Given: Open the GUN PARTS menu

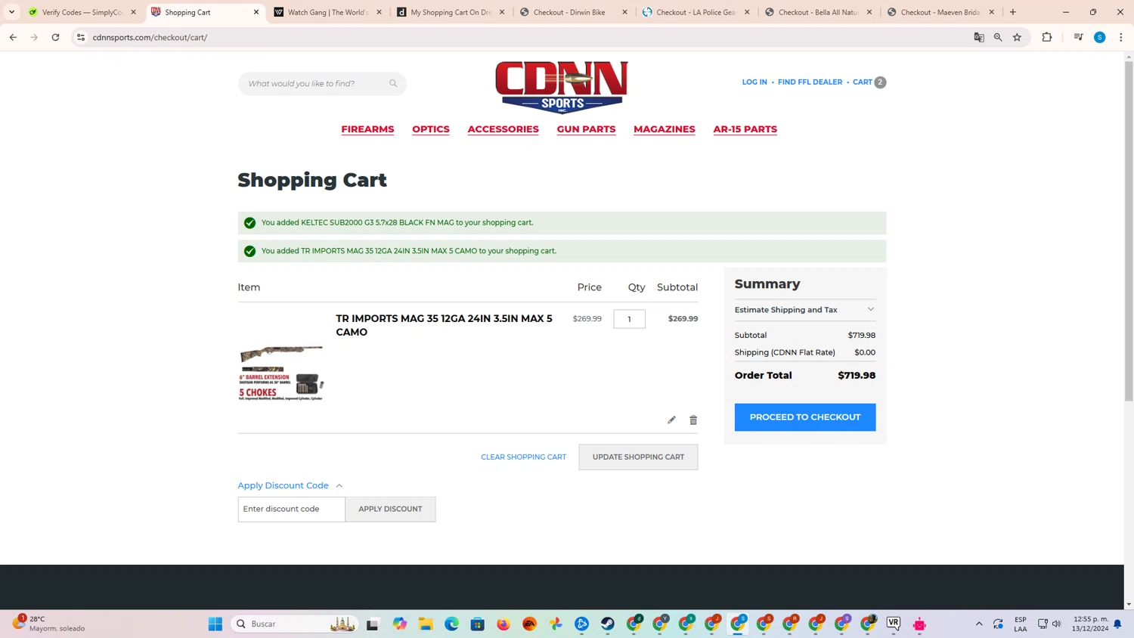Looking at the screenshot, I should pyautogui.click(x=586, y=129).
